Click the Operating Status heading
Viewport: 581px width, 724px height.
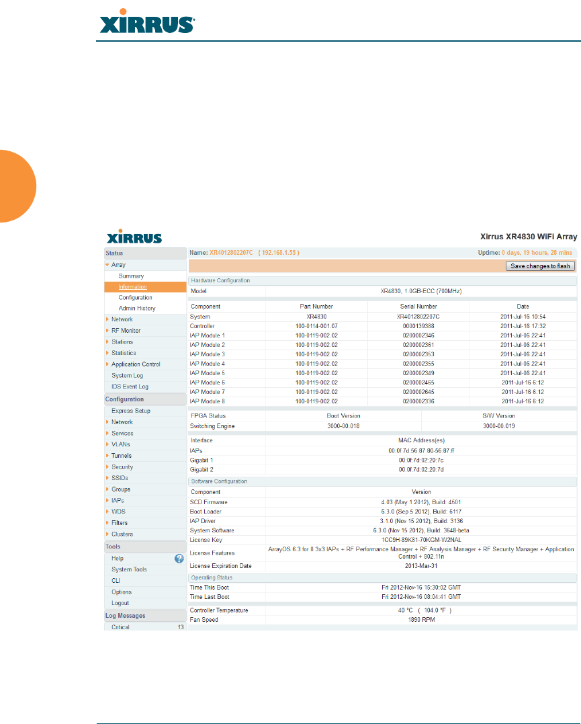pyautogui.click(x=212, y=578)
